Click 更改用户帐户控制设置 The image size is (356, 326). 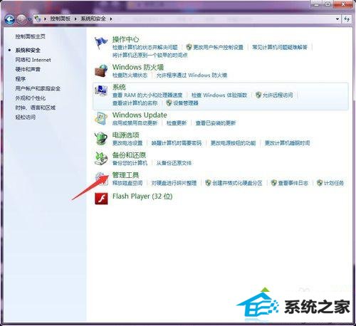[x=219, y=47]
